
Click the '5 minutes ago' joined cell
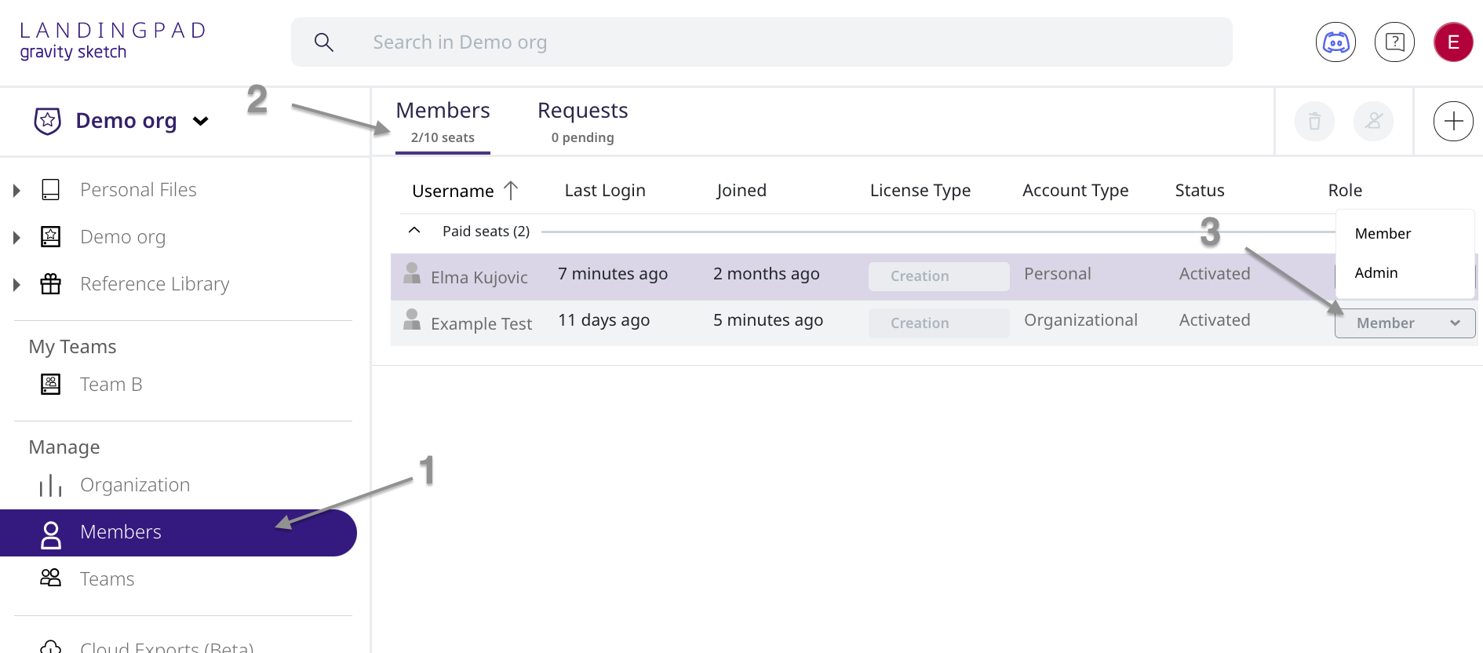click(x=768, y=319)
